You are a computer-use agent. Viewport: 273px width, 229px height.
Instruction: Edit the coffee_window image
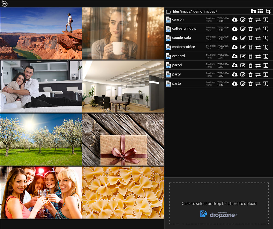[x=243, y=29]
